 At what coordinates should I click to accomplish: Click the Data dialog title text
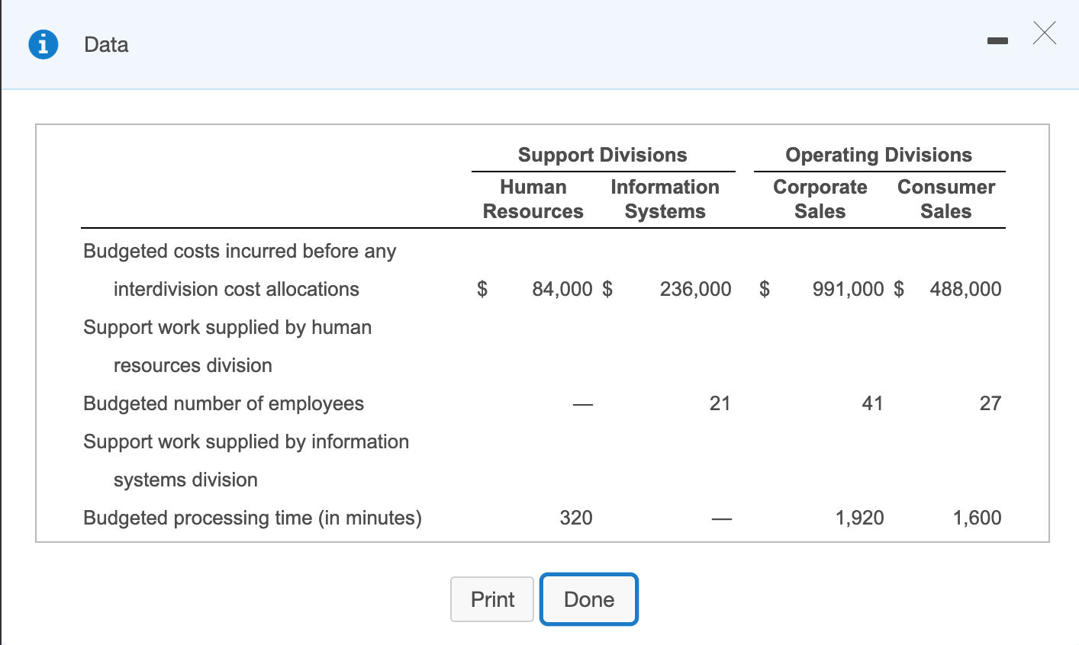[x=106, y=45]
